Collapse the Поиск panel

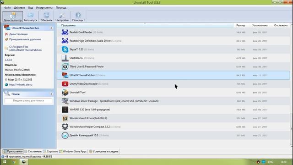[51, 94]
